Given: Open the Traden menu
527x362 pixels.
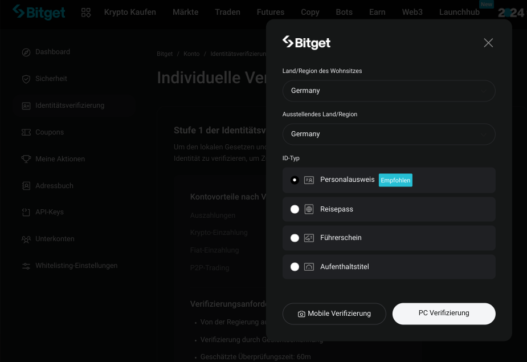Looking at the screenshot, I should click(x=227, y=12).
